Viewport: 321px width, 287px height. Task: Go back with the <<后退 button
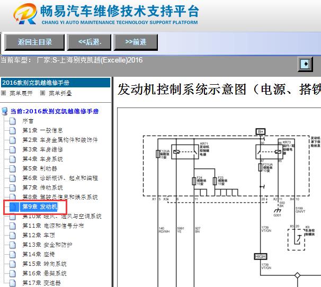pyautogui.click(x=89, y=42)
